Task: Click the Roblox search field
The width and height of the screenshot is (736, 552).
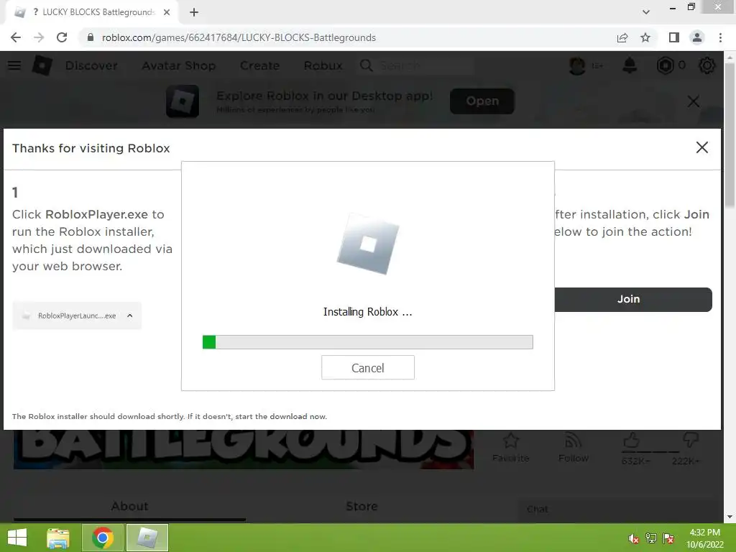Action: click(x=416, y=65)
